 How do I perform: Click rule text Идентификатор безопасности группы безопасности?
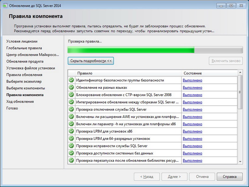coord(120,80)
